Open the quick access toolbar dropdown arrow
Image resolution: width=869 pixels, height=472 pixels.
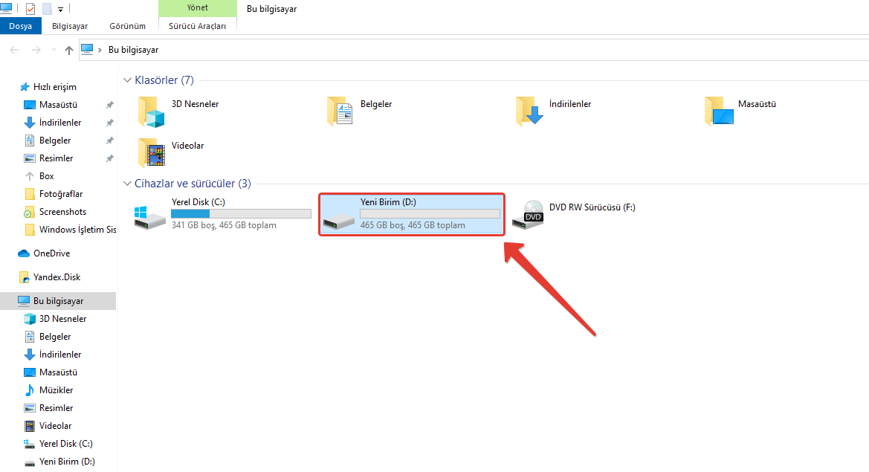pyautogui.click(x=60, y=9)
